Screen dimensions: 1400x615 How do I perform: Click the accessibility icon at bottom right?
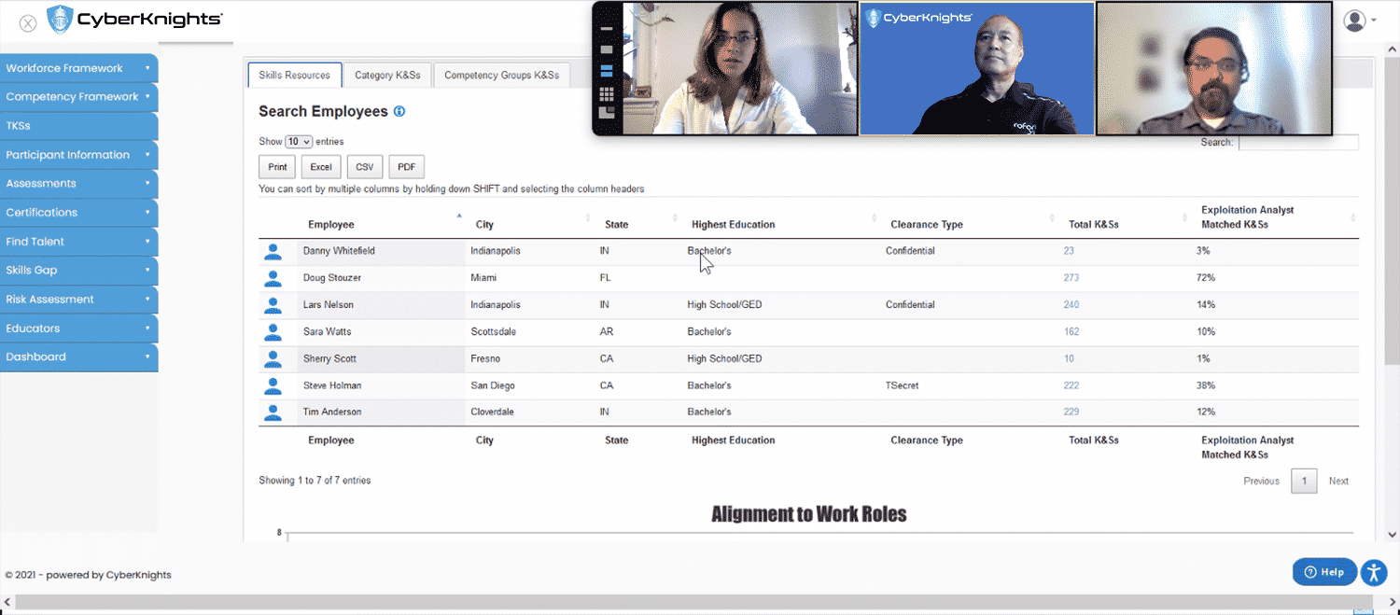(1374, 572)
